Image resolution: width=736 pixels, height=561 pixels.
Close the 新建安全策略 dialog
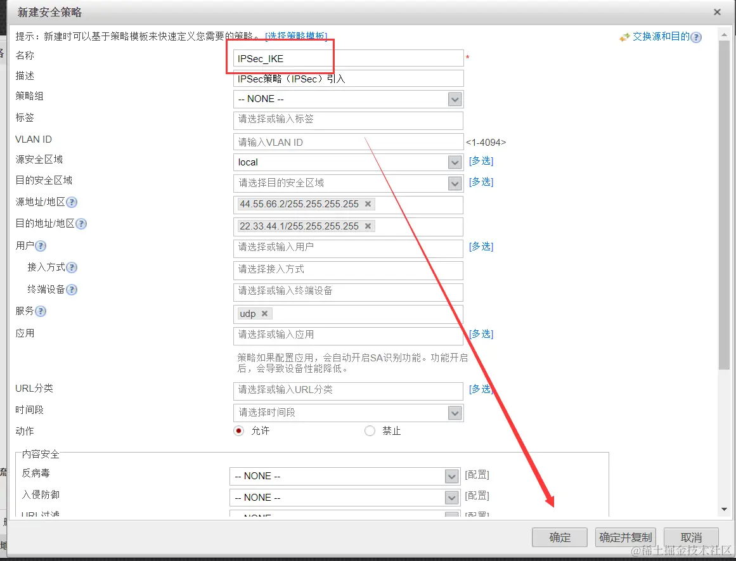pyautogui.click(x=717, y=12)
